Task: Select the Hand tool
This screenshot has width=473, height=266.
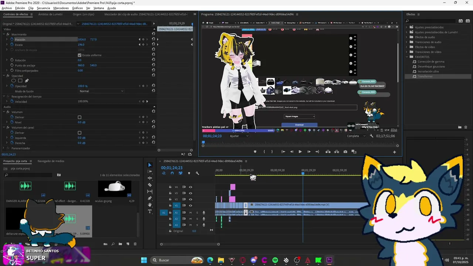Action: [x=150, y=205]
